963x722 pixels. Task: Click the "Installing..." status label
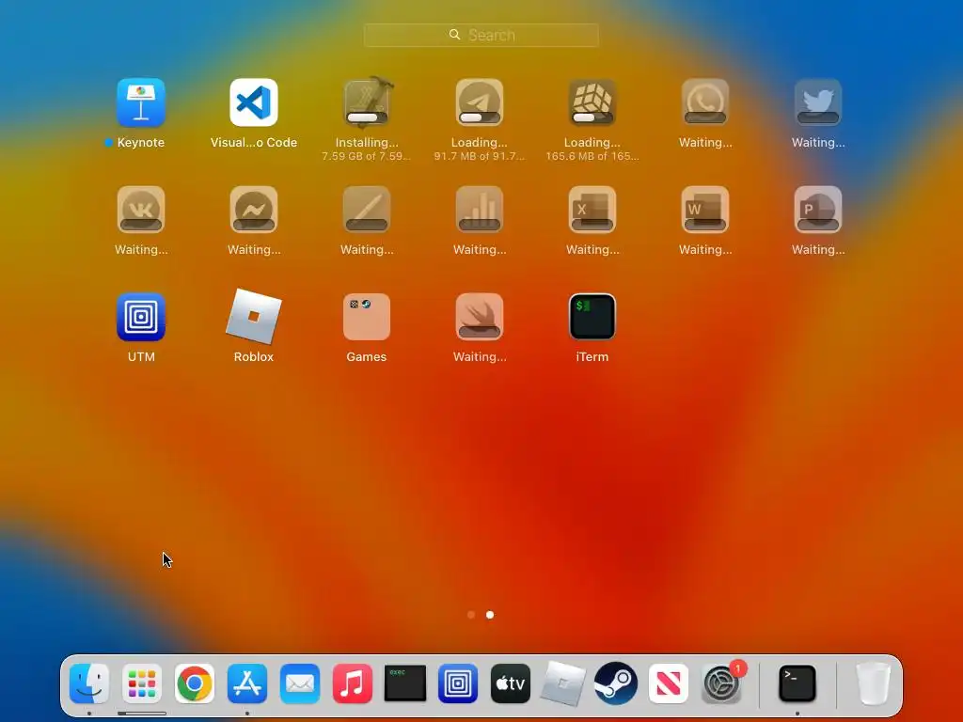(367, 143)
